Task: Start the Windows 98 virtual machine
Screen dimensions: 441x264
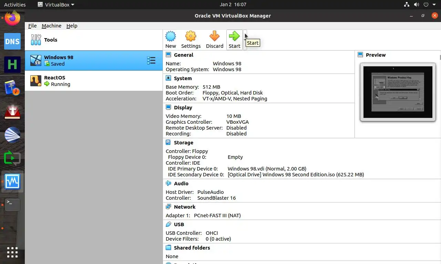Action: (x=234, y=40)
